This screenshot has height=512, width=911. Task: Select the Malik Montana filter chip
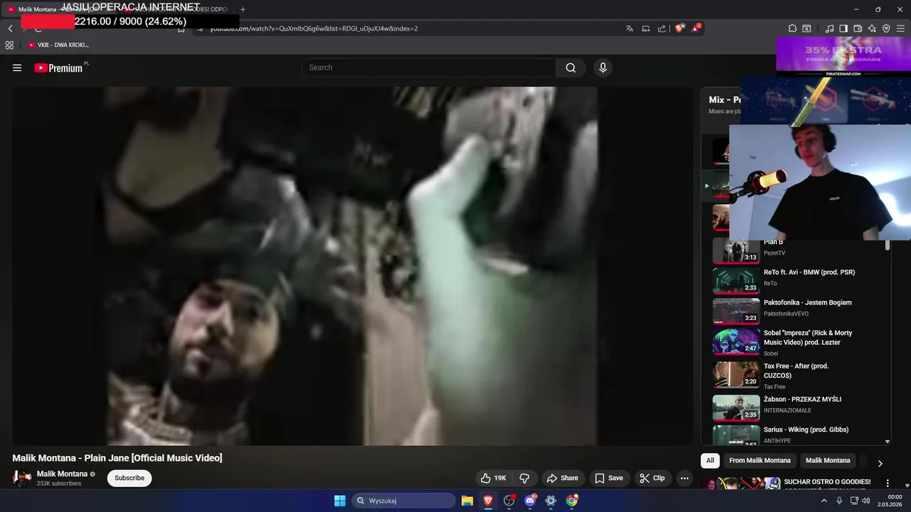point(828,460)
